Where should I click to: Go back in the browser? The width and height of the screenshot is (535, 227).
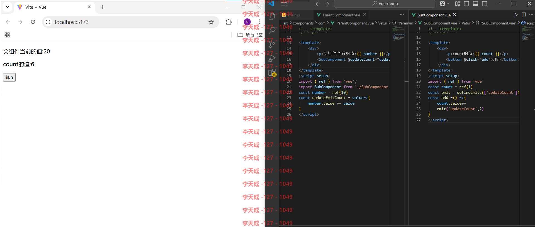[8, 22]
